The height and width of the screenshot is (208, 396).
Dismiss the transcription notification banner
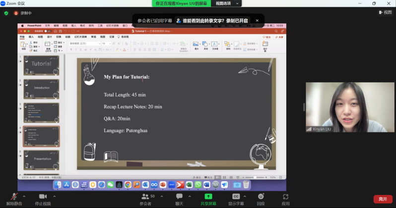click(x=257, y=21)
